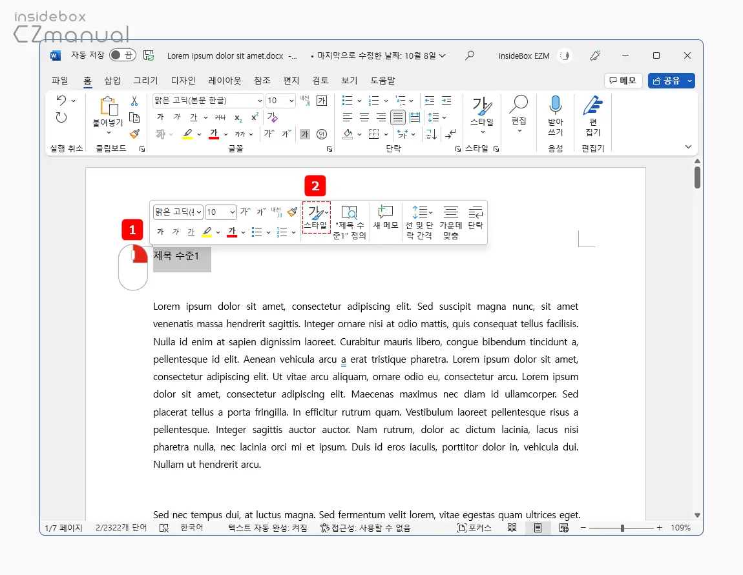
Task: Open the 레이아웃 ribbon tab
Action: tap(225, 81)
